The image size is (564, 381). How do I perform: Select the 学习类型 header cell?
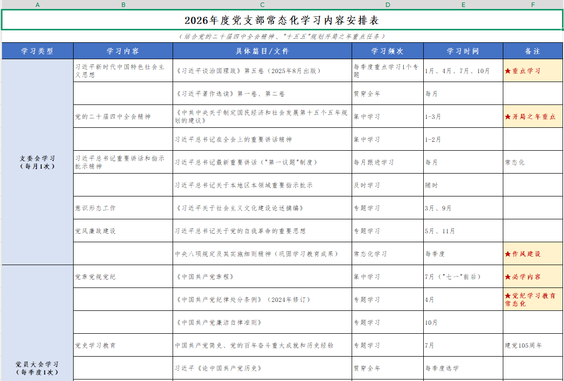[x=38, y=51]
